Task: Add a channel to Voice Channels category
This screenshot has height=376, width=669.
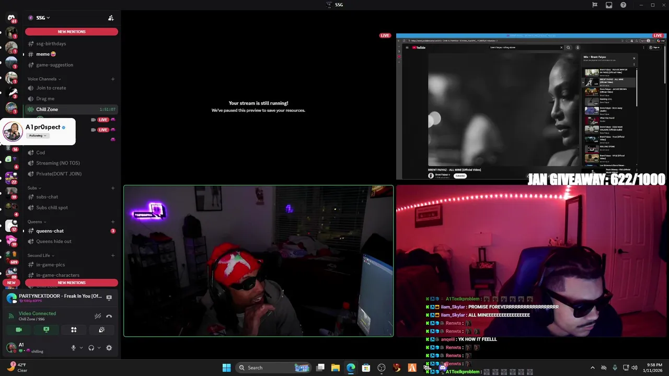Action: pyautogui.click(x=113, y=79)
